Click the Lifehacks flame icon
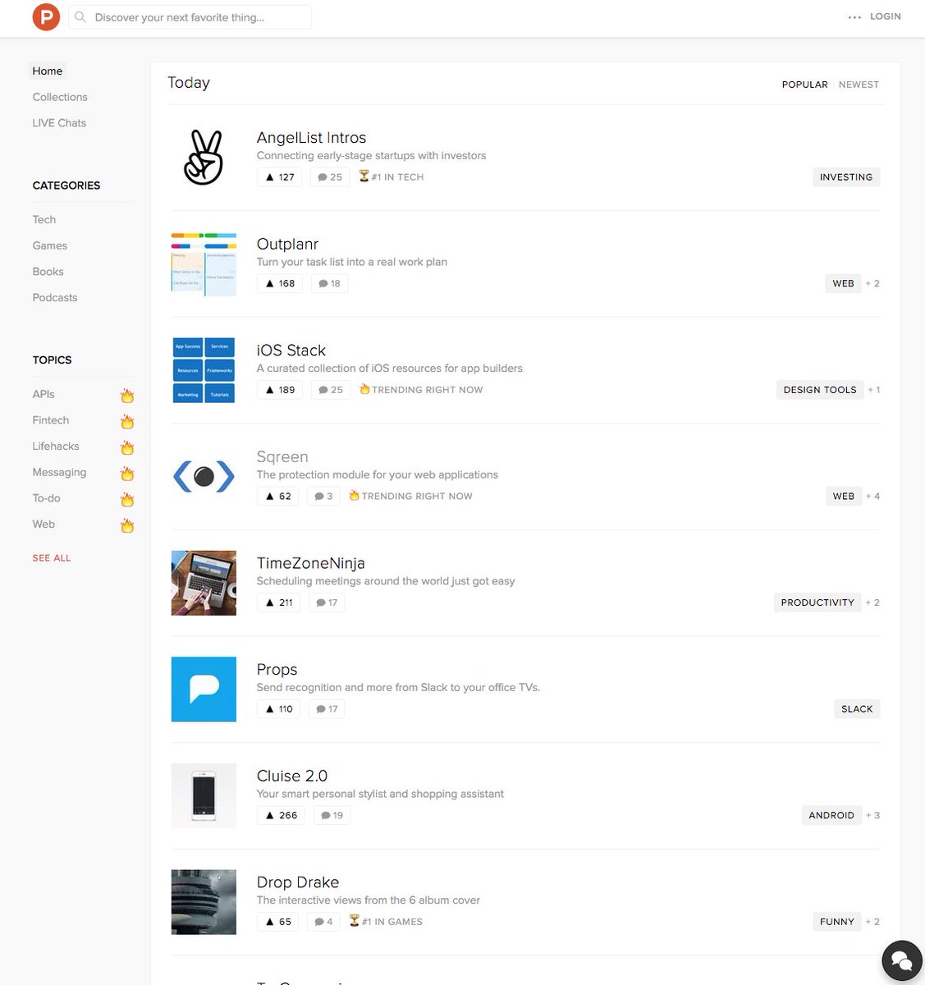Viewport: 925px width, 985px height. (x=127, y=447)
